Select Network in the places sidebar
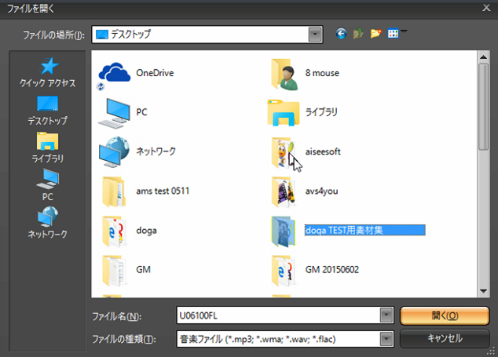Screen dimensions: 498x357 coord(48,222)
